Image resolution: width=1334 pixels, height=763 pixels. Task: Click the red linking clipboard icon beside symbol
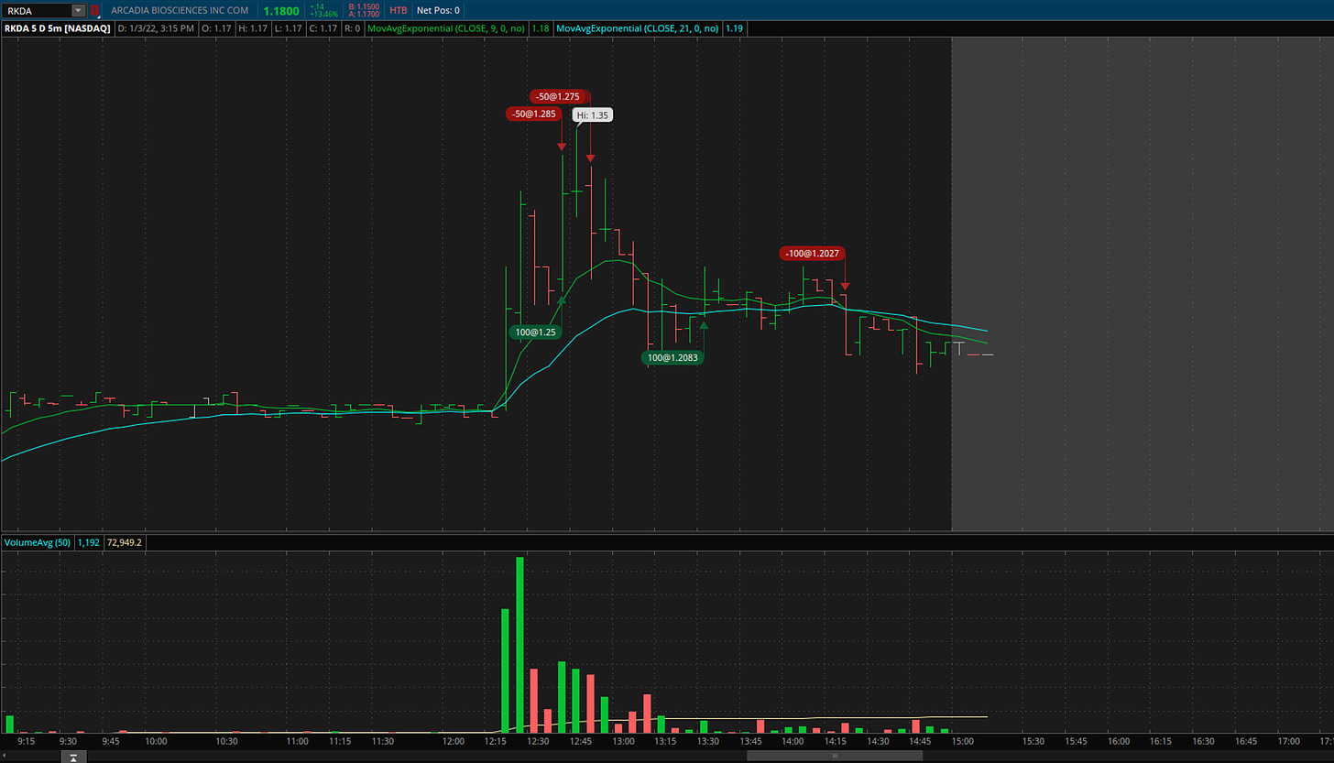coord(93,10)
